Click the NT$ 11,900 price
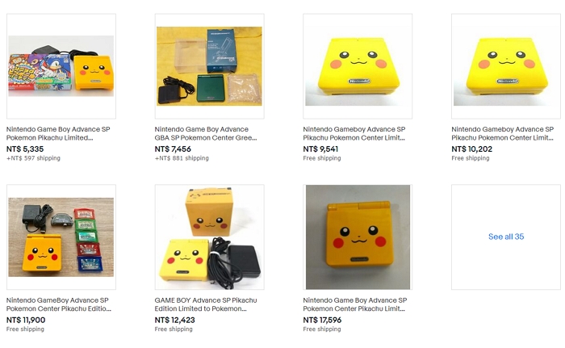This screenshot has width=565, height=348. click(x=26, y=320)
